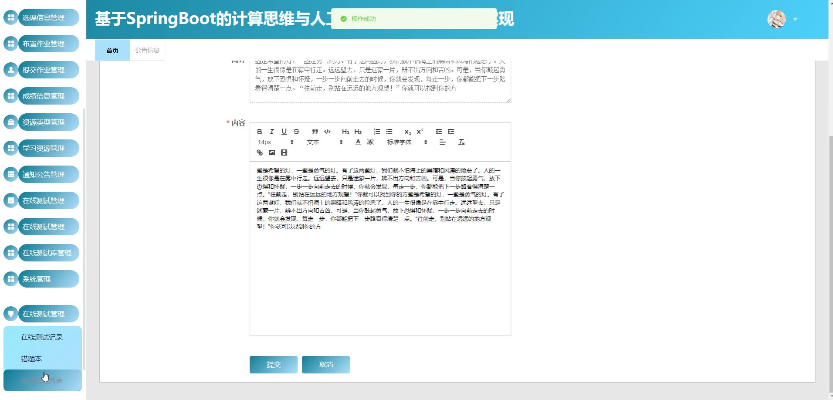Insert an image into the content
Screen dimensions: 833x400
[272, 153]
